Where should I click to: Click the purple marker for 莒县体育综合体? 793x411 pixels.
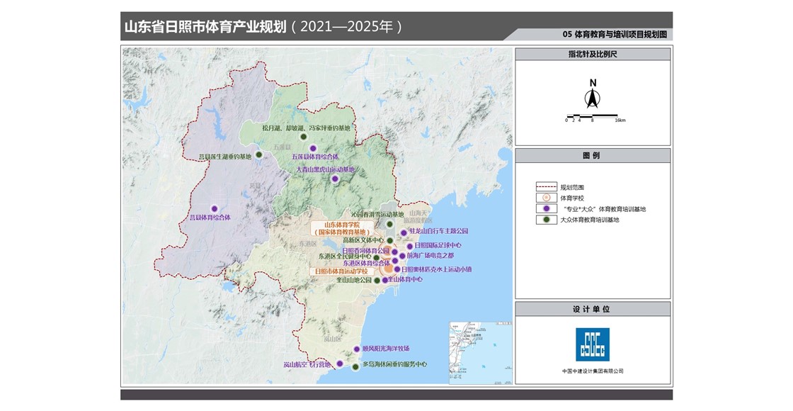point(215,208)
